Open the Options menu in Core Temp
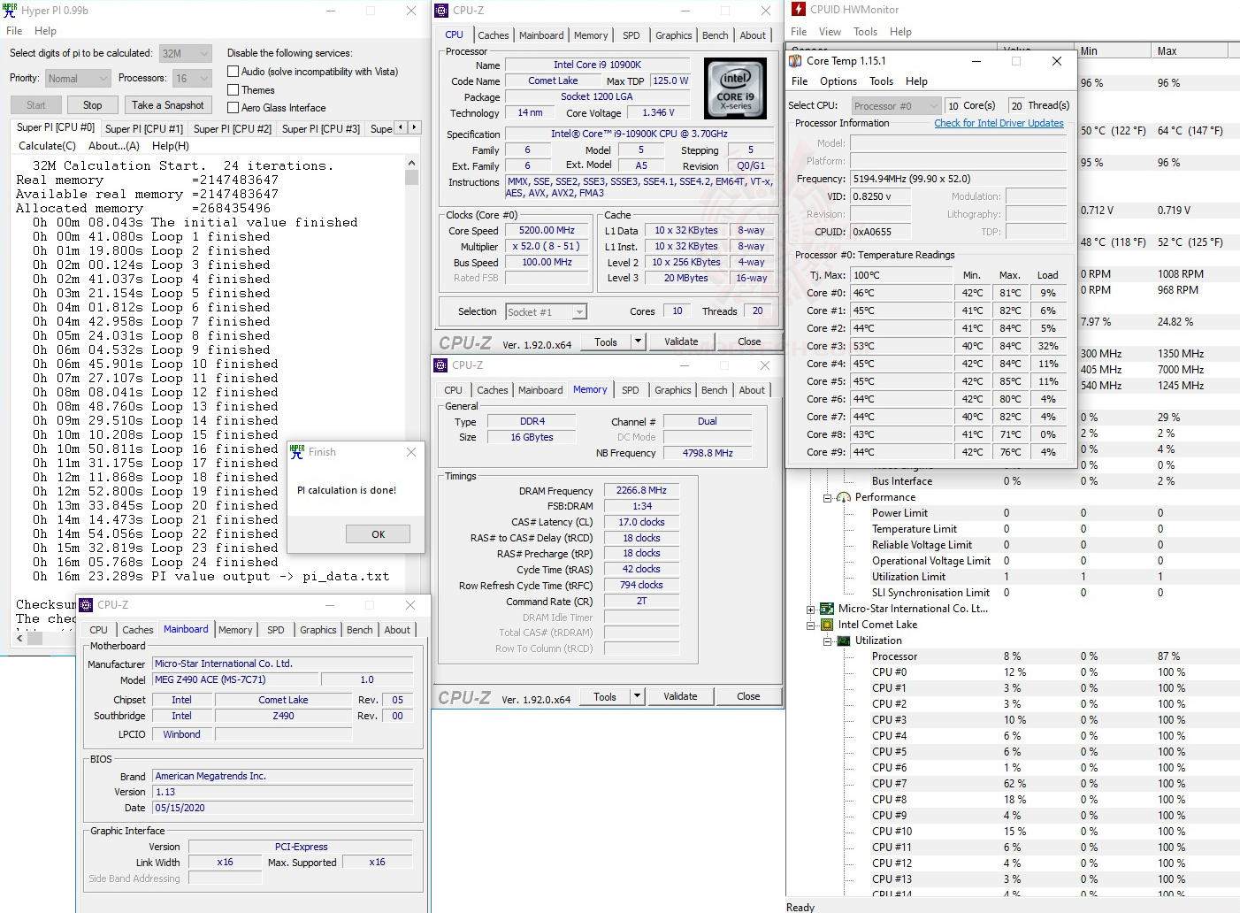Image resolution: width=1240 pixels, height=913 pixels. (838, 81)
